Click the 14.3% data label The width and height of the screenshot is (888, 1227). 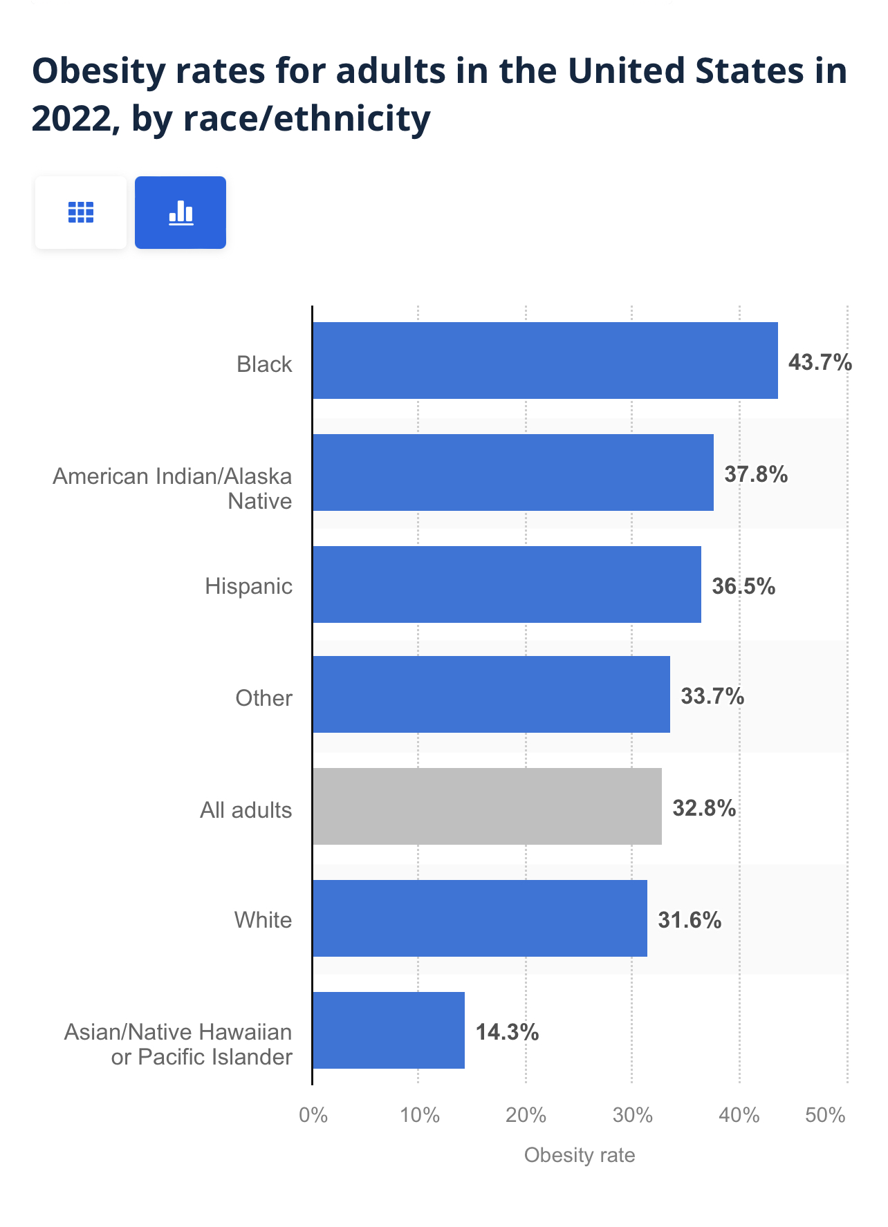click(507, 1032)
